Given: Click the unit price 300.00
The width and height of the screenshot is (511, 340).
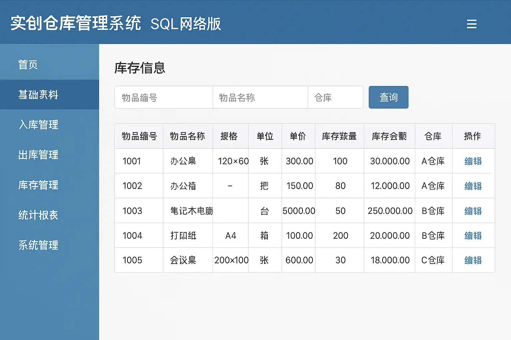Looking at the screenshot, I should click(x=299, y=161).
